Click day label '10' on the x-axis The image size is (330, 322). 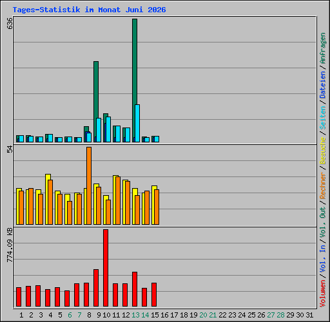(x=106, y=315)
